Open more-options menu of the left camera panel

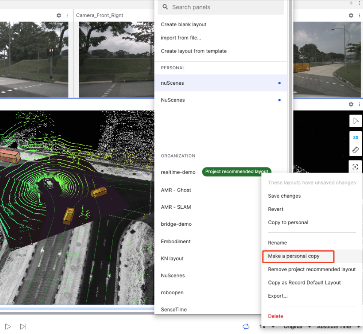point(67,15)
